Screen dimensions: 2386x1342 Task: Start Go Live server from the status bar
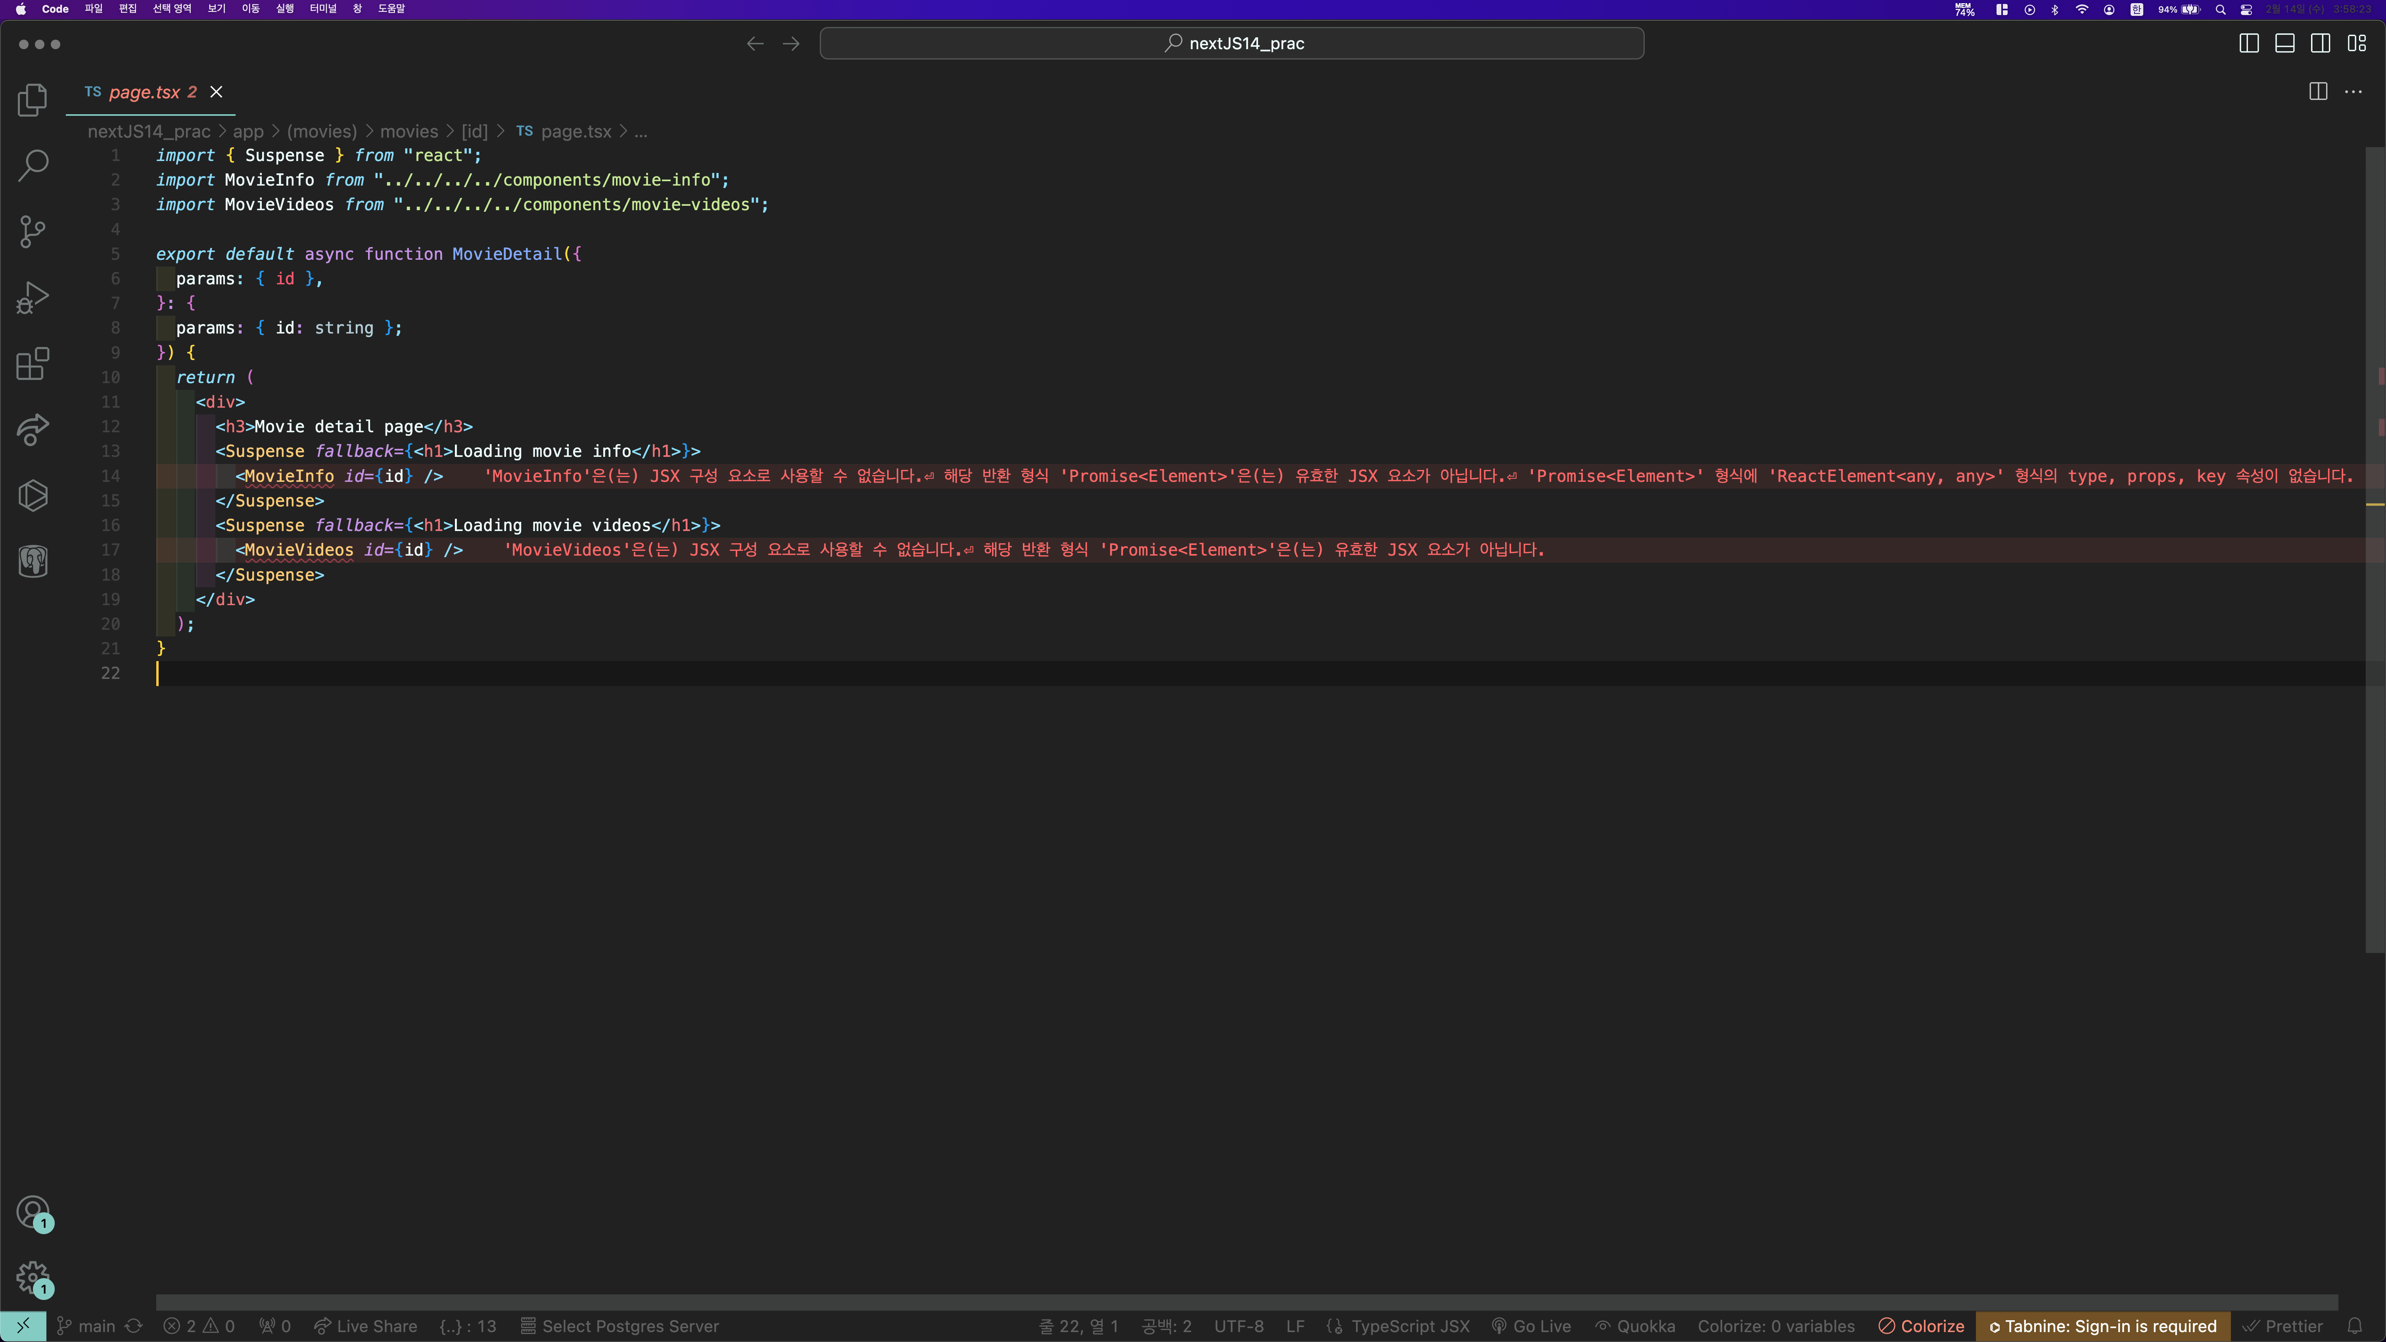coord(1531,1326)
